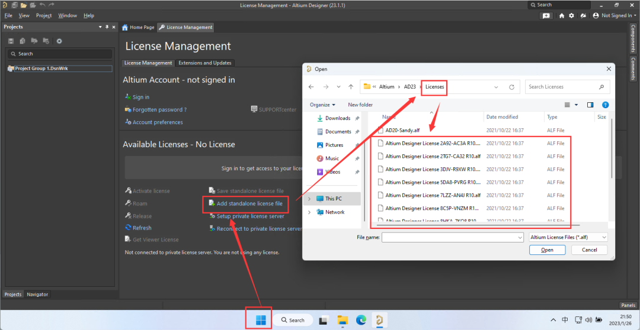Toggle the preview pane icon in Open dialog

[x=590, y=105]
